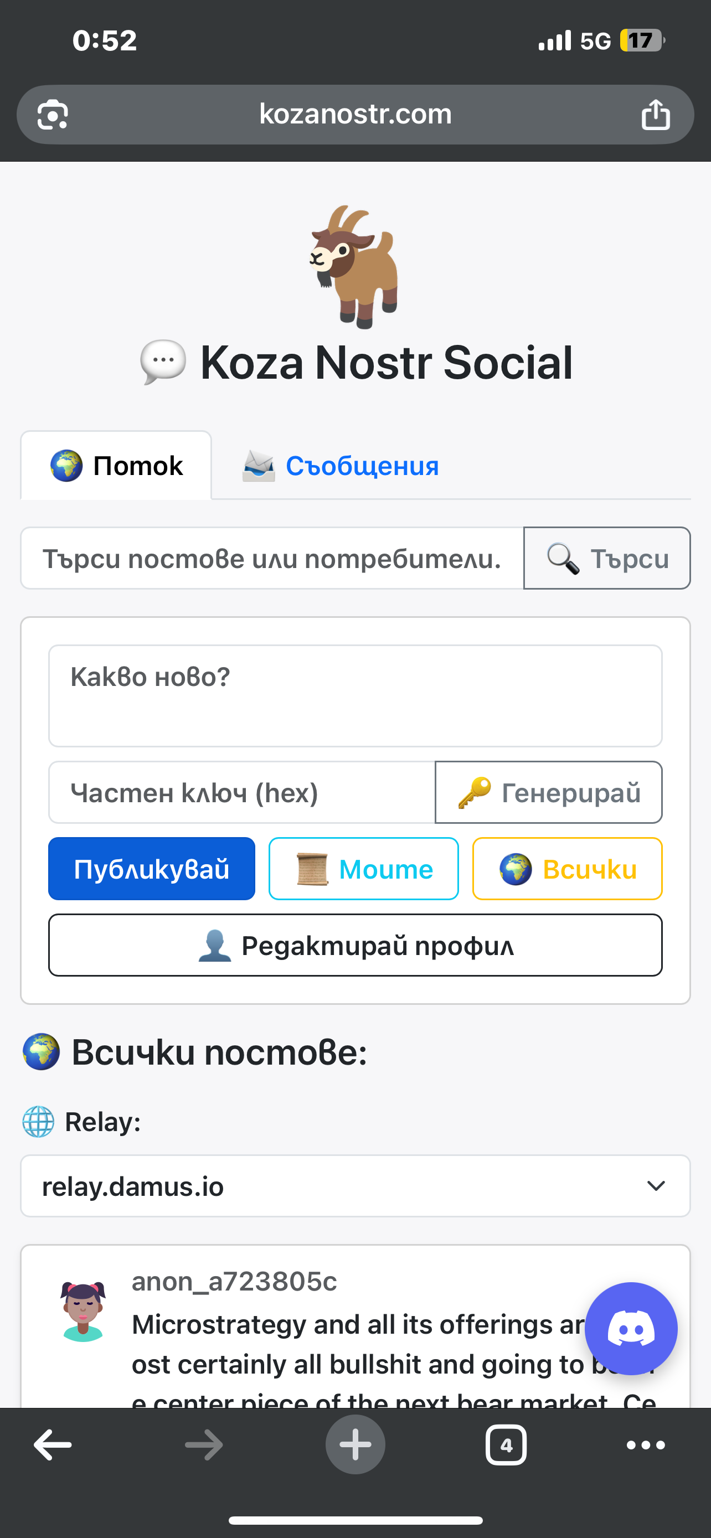Open the Съобщения tab
Image resolution: width=711 pixels, height=1538 pixels.
pos(341,466)
